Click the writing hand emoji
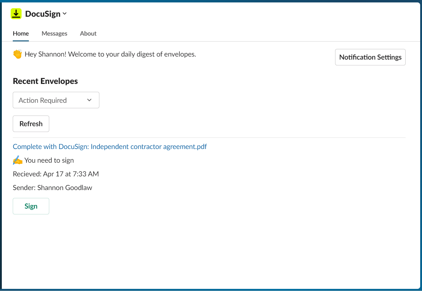The height and width of the screenshot is (291, 422). (x=18, y=160)
